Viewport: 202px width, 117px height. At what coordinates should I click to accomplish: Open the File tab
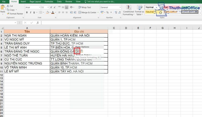tap(4, 2)
